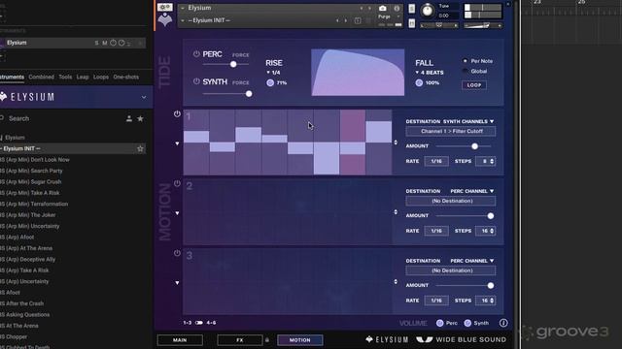Screen dimensions: 622x349
Task: Click sequencer 1 randomize arrows icon
Action: pos(396,143)
